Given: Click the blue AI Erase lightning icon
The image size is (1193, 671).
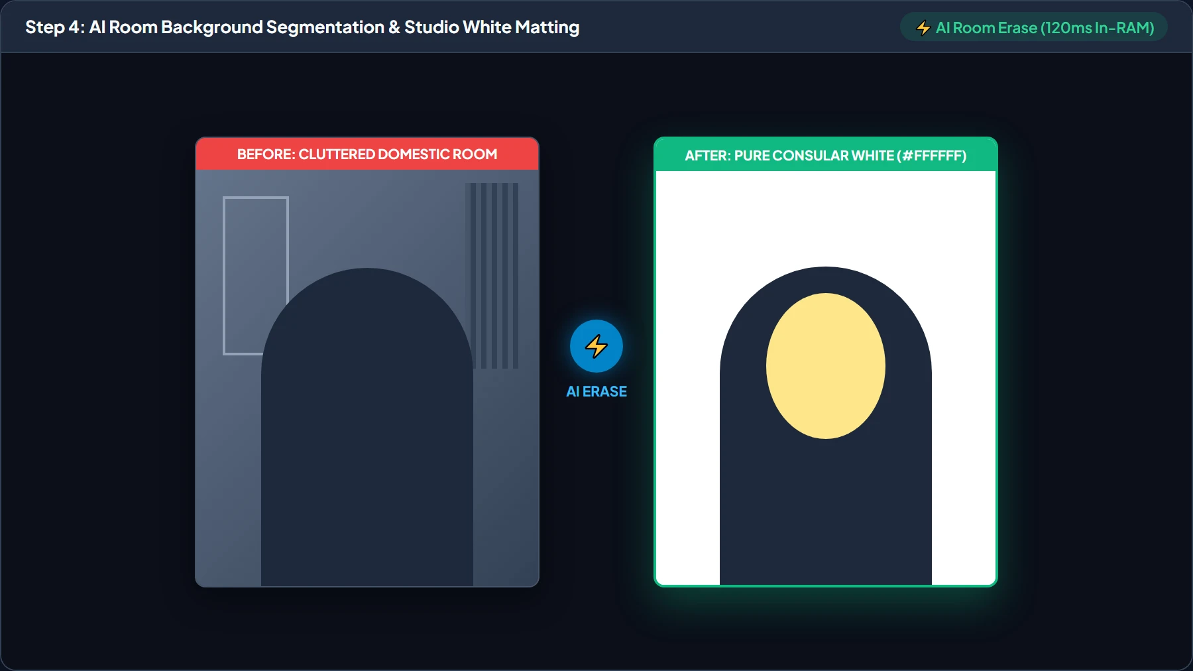Looking at the screenshot, I should [x=596, y=346].
